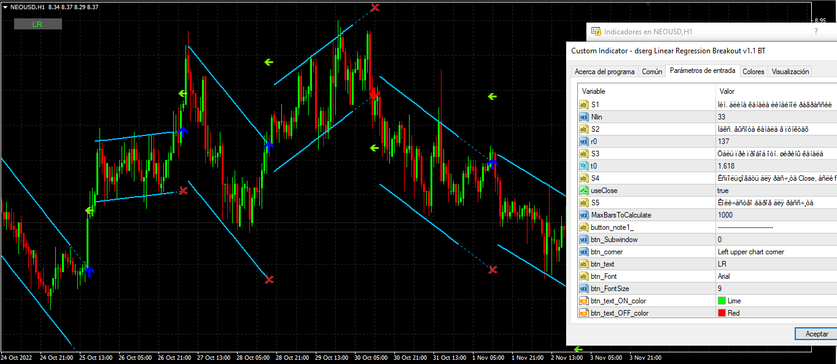Click the integer icon beside MaxBarsToCalculate
The image size is (837, 364).
pyautogui.click(x=583, y=215)
